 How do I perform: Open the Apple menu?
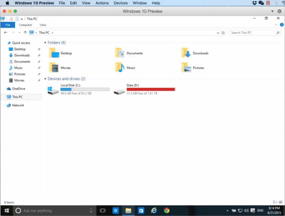click(x=7, y=3)
